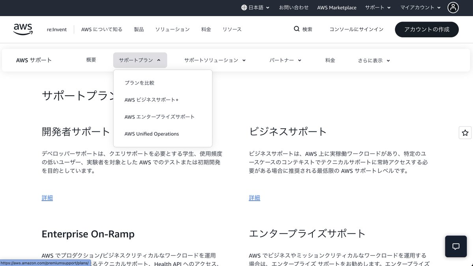Click AWS サポート section title
The width and height of the screenshot is (473, 266).
click(34, 60)
